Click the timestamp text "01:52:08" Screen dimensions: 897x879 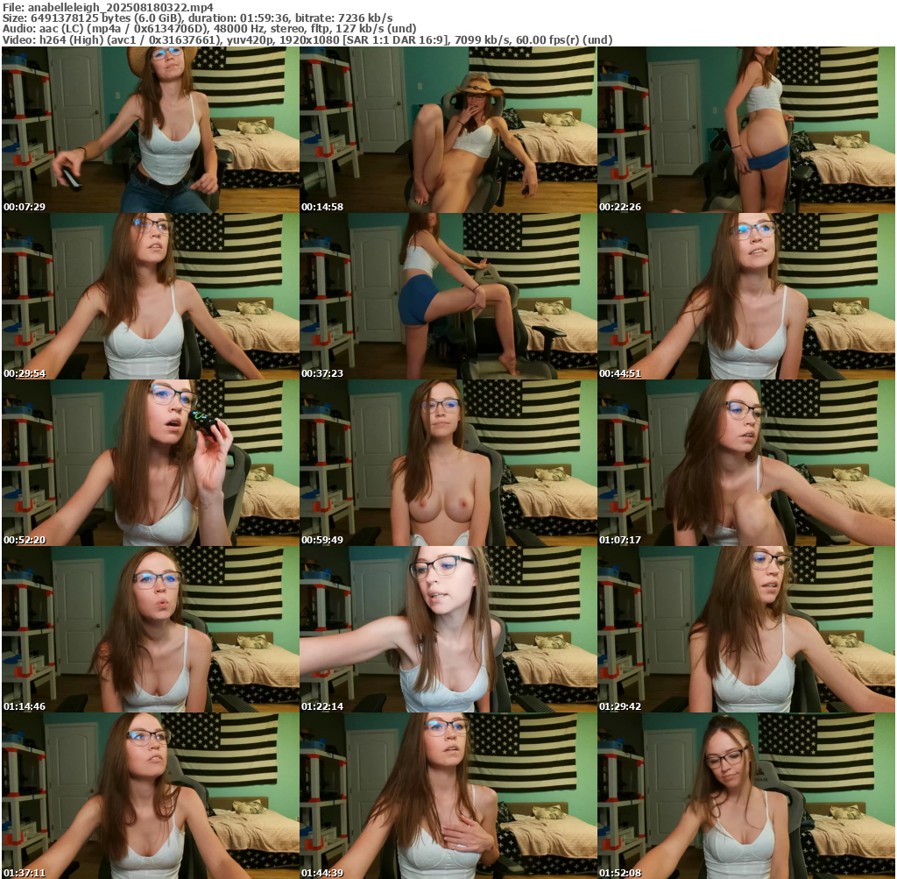pyautogui.click(x=620, y=873)
